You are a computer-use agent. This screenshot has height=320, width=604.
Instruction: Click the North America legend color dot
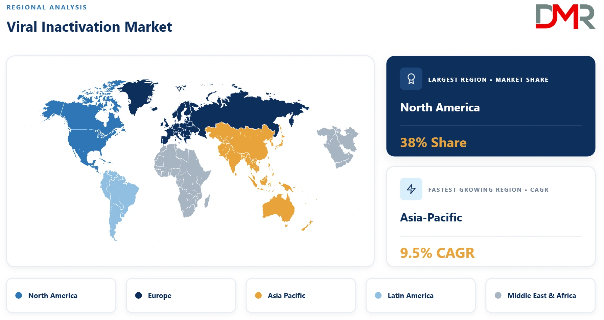tap(19, 295)
